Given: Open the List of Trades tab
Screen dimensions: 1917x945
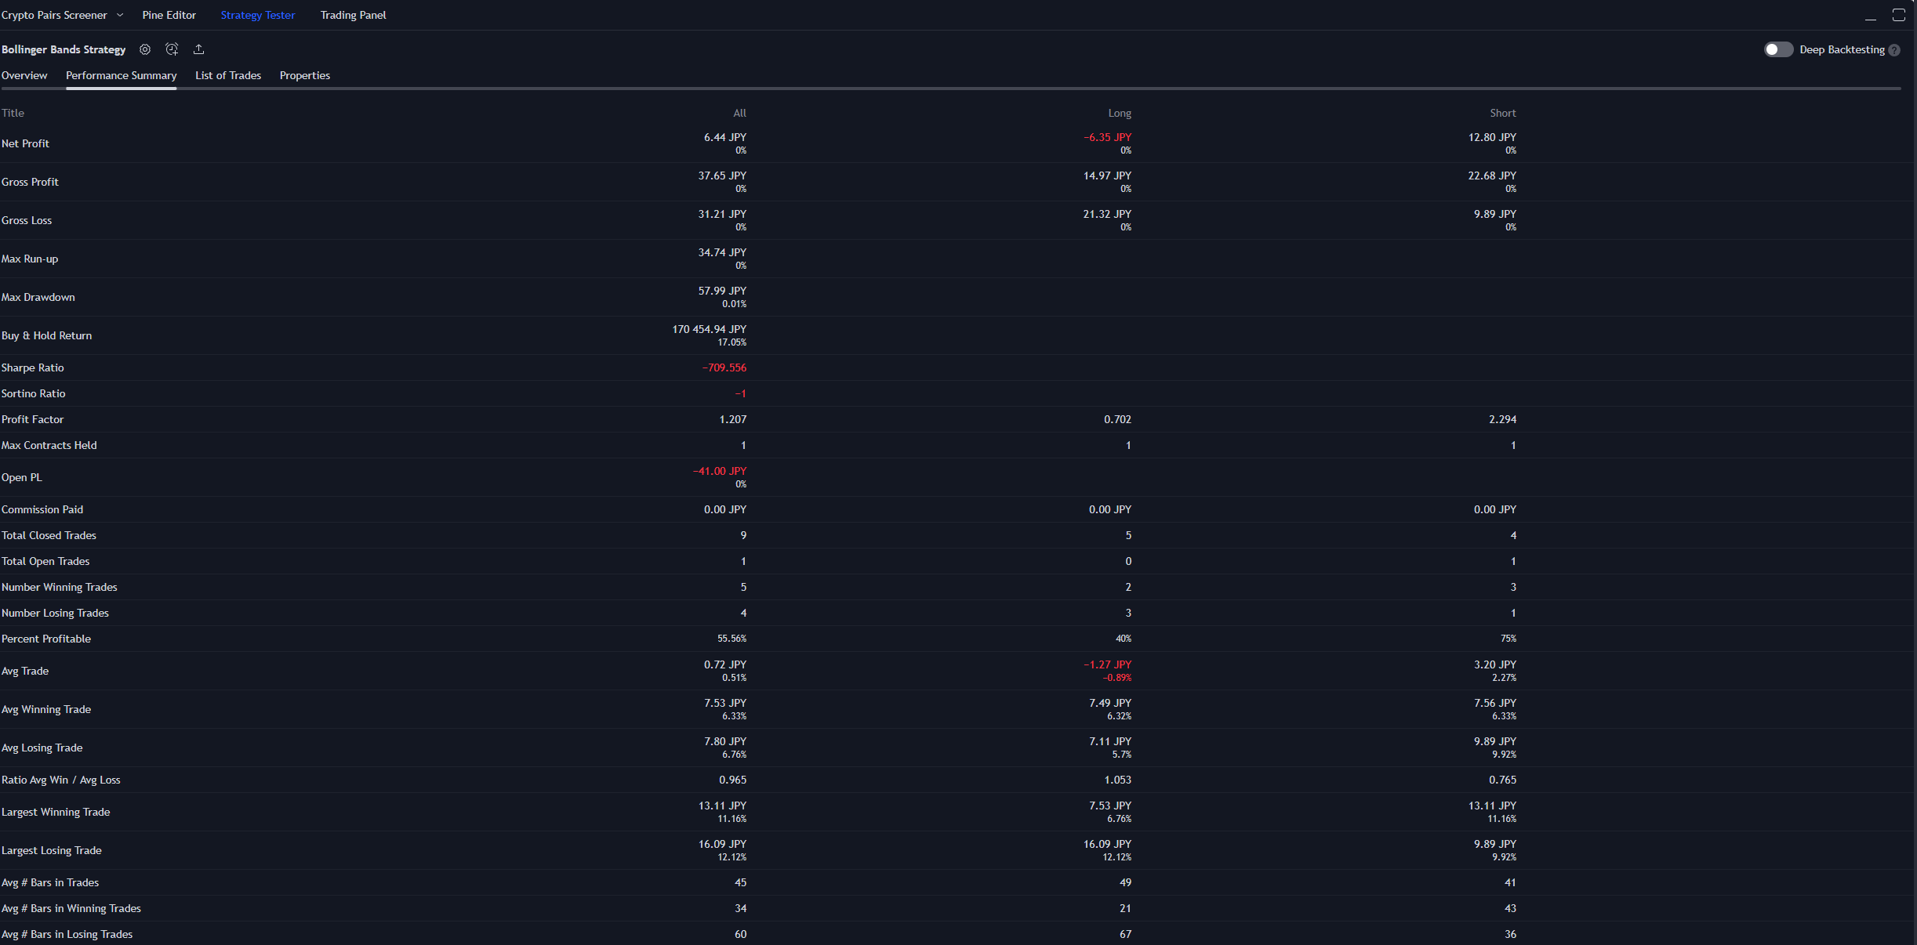Looking at the screenshot, I should pos(227,75).
